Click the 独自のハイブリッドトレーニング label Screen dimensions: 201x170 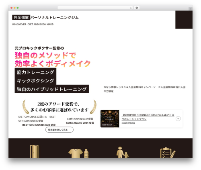coord(52,89)
